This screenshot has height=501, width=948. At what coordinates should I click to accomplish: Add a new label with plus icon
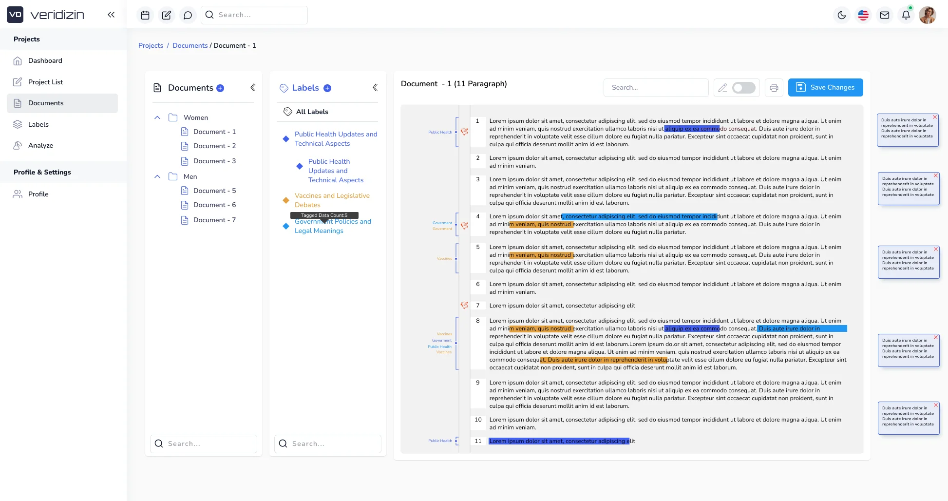[327, 88]
